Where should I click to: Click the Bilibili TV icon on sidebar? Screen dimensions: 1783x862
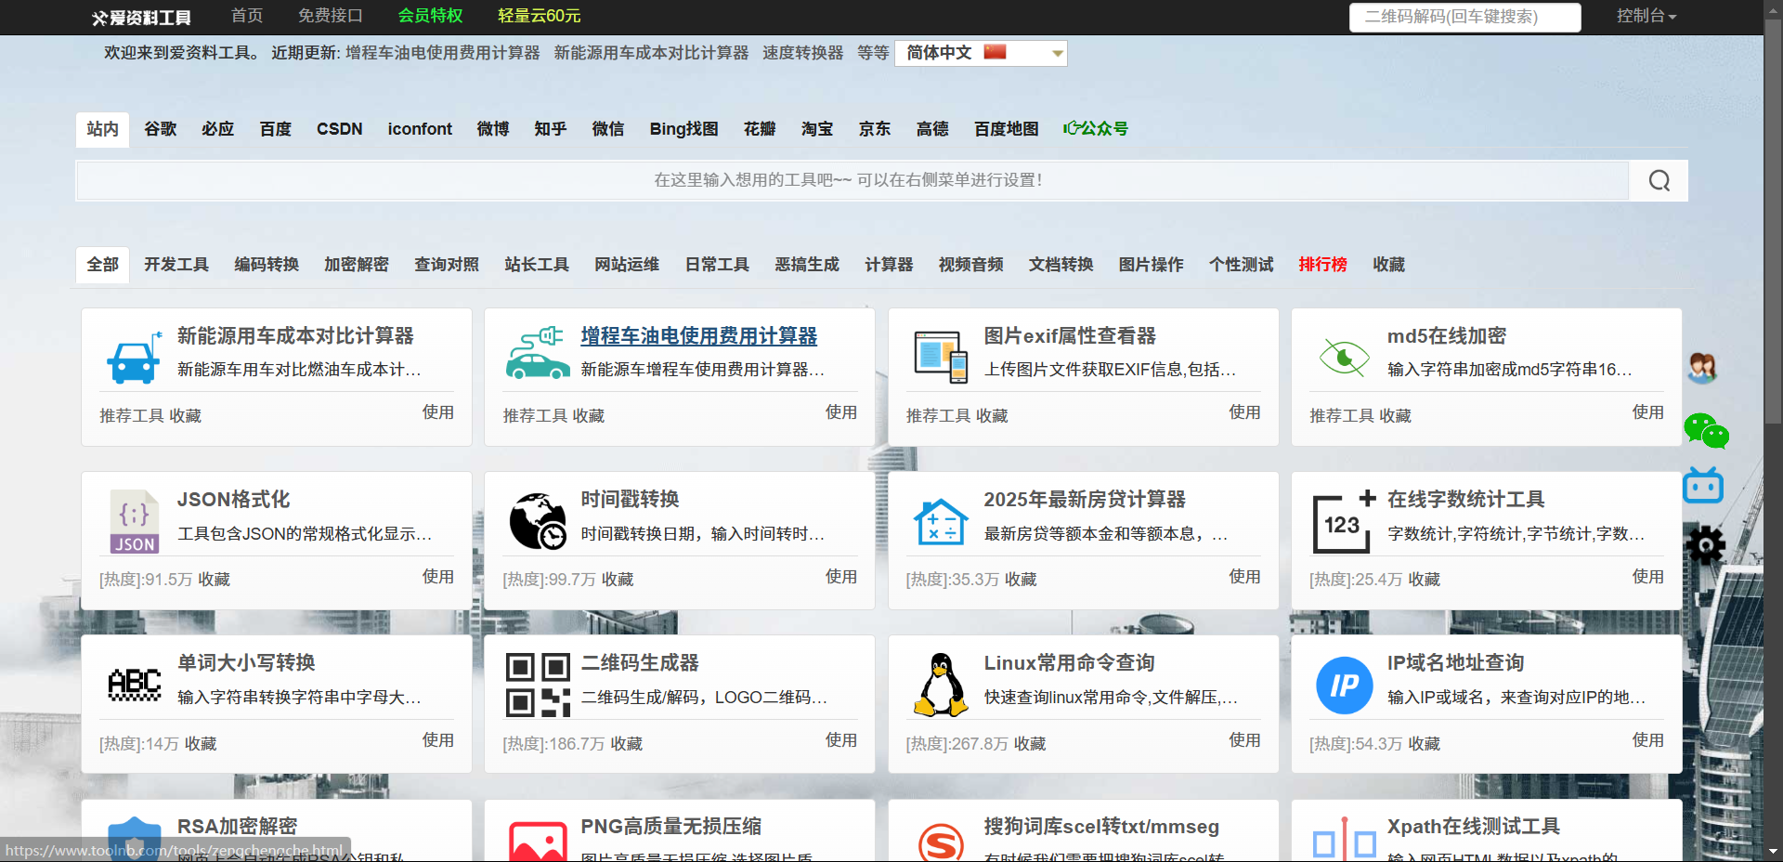coord(1702,485)
